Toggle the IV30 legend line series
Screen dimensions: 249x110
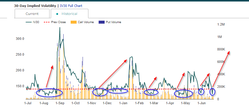tap(32, 22)
